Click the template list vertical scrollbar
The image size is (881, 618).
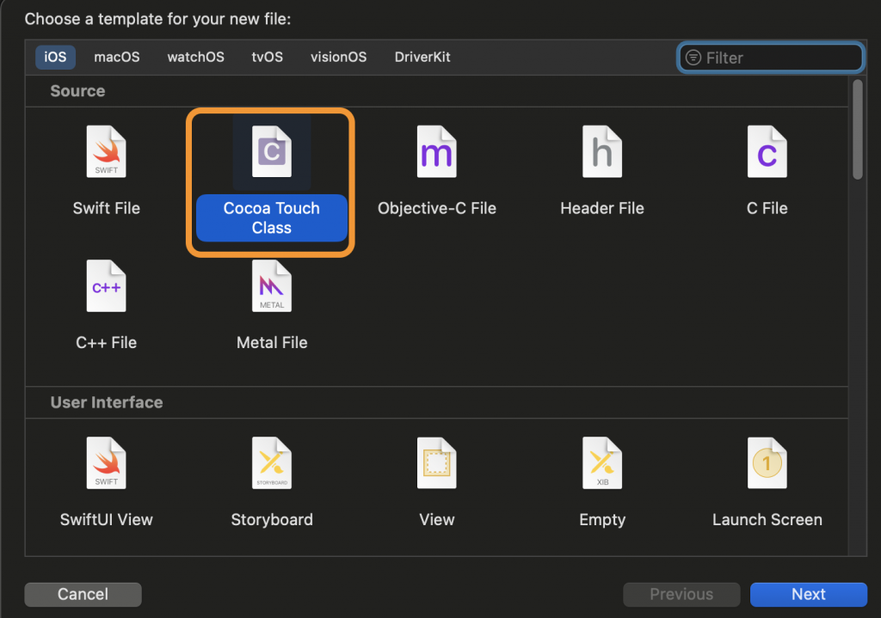coord(858,129)
